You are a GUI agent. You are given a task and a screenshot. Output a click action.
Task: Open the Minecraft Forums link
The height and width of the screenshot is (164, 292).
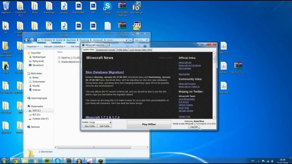click(187, 84)
